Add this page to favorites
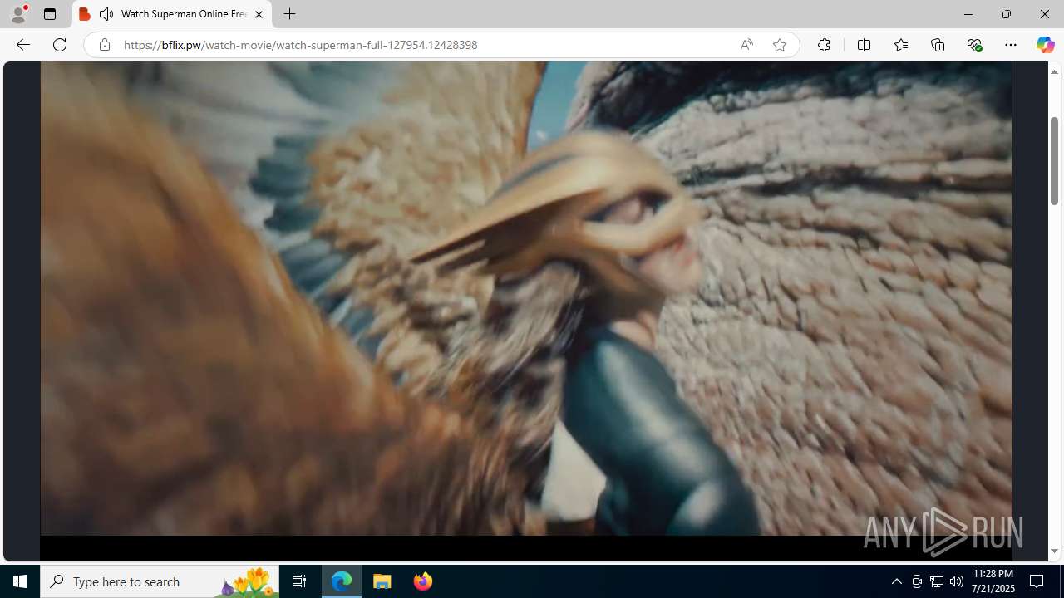 pos(779,45)
